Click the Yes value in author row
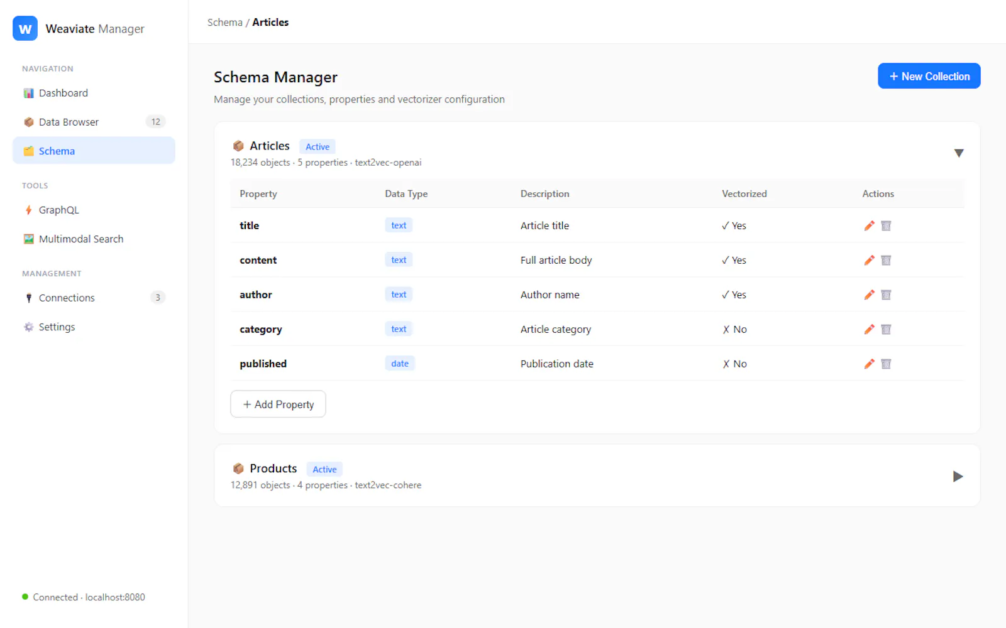Image resolution: width=1006 pixels, height=628 pixels. click(x=734, y=295)
